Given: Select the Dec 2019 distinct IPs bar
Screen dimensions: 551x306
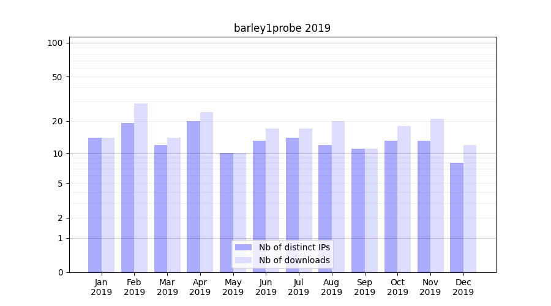Looking at the screenshot, I should [457, 217].
